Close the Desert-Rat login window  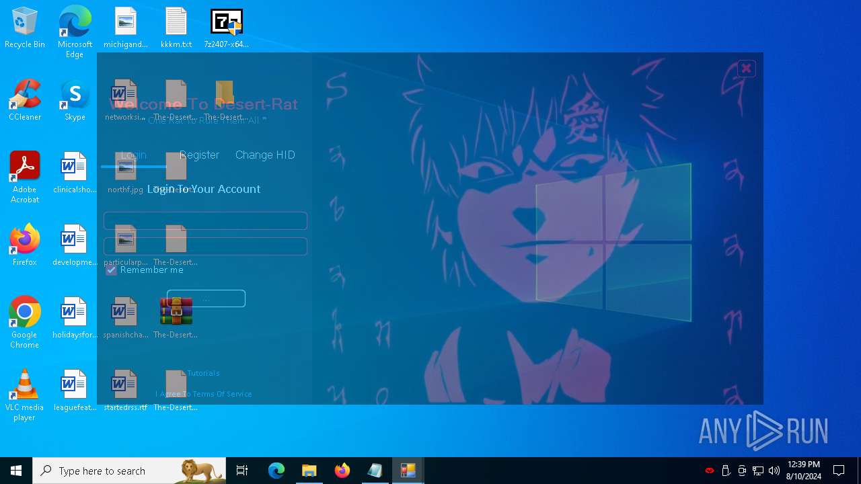coord(746,69)
